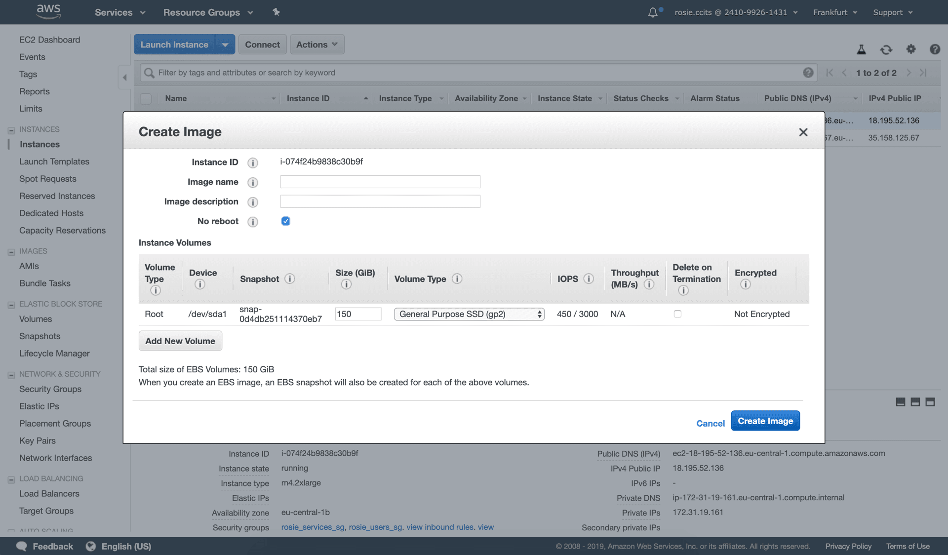The width and height of the screenshot is (948, 555).
Task: Open the Privacy Policy footer link
Action: (x=848, y=546)
